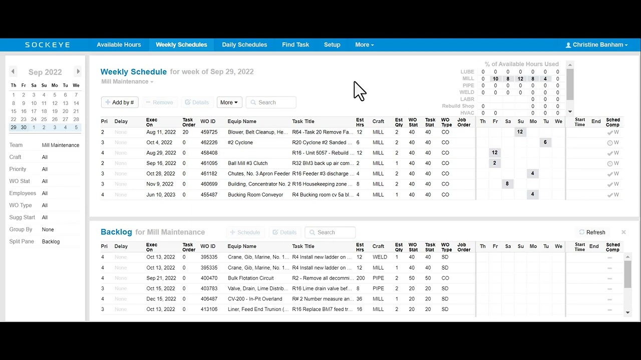Open the More dropdown beside Details
This screenshot has height=360, width=641.
coord(229,102)
